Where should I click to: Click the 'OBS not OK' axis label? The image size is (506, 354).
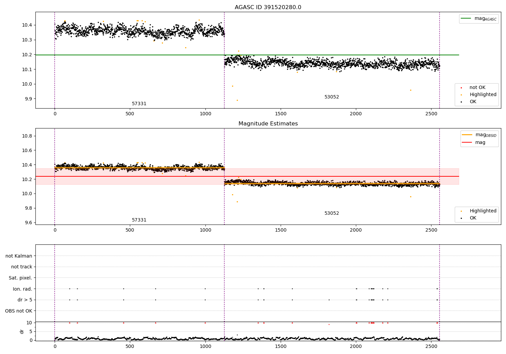pos(19,311)
